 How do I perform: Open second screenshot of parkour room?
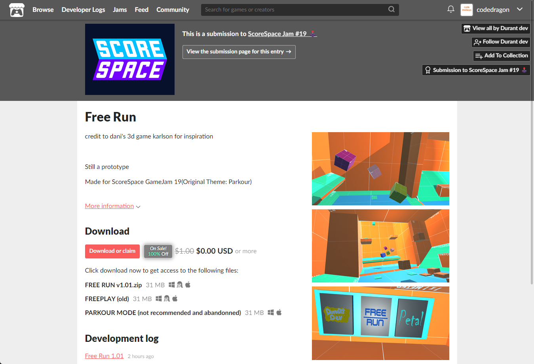(380, 246)
